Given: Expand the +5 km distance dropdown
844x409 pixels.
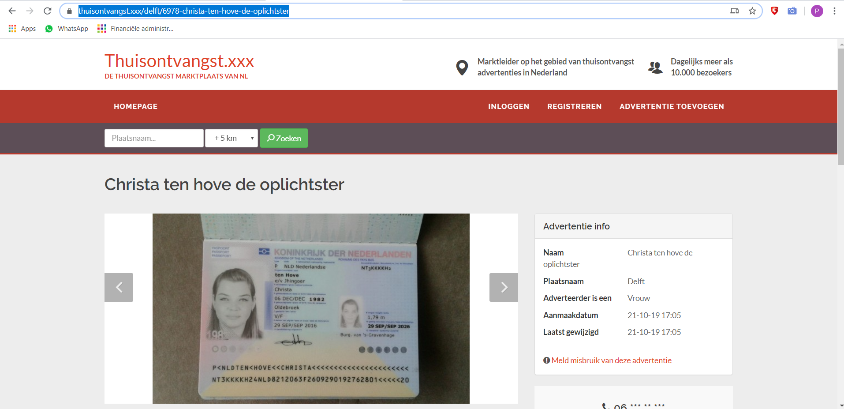Looking at the screenshot, I should click(x=232, y=138).
